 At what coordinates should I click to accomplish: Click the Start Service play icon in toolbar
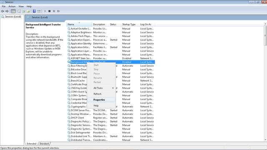pyautogui.click(x=45, y=11)
